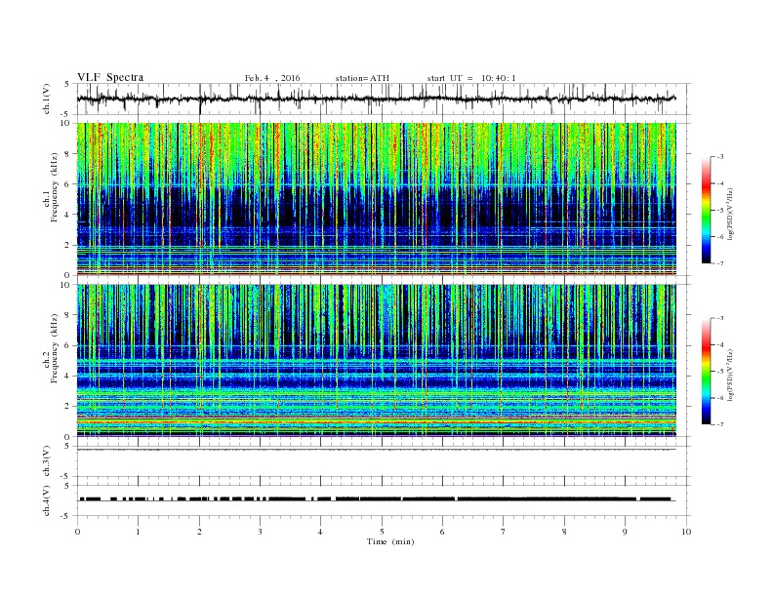Click the ch.1 spectrogram color bar
This screenshot has width=773, height=597.
tap(706, 210)
